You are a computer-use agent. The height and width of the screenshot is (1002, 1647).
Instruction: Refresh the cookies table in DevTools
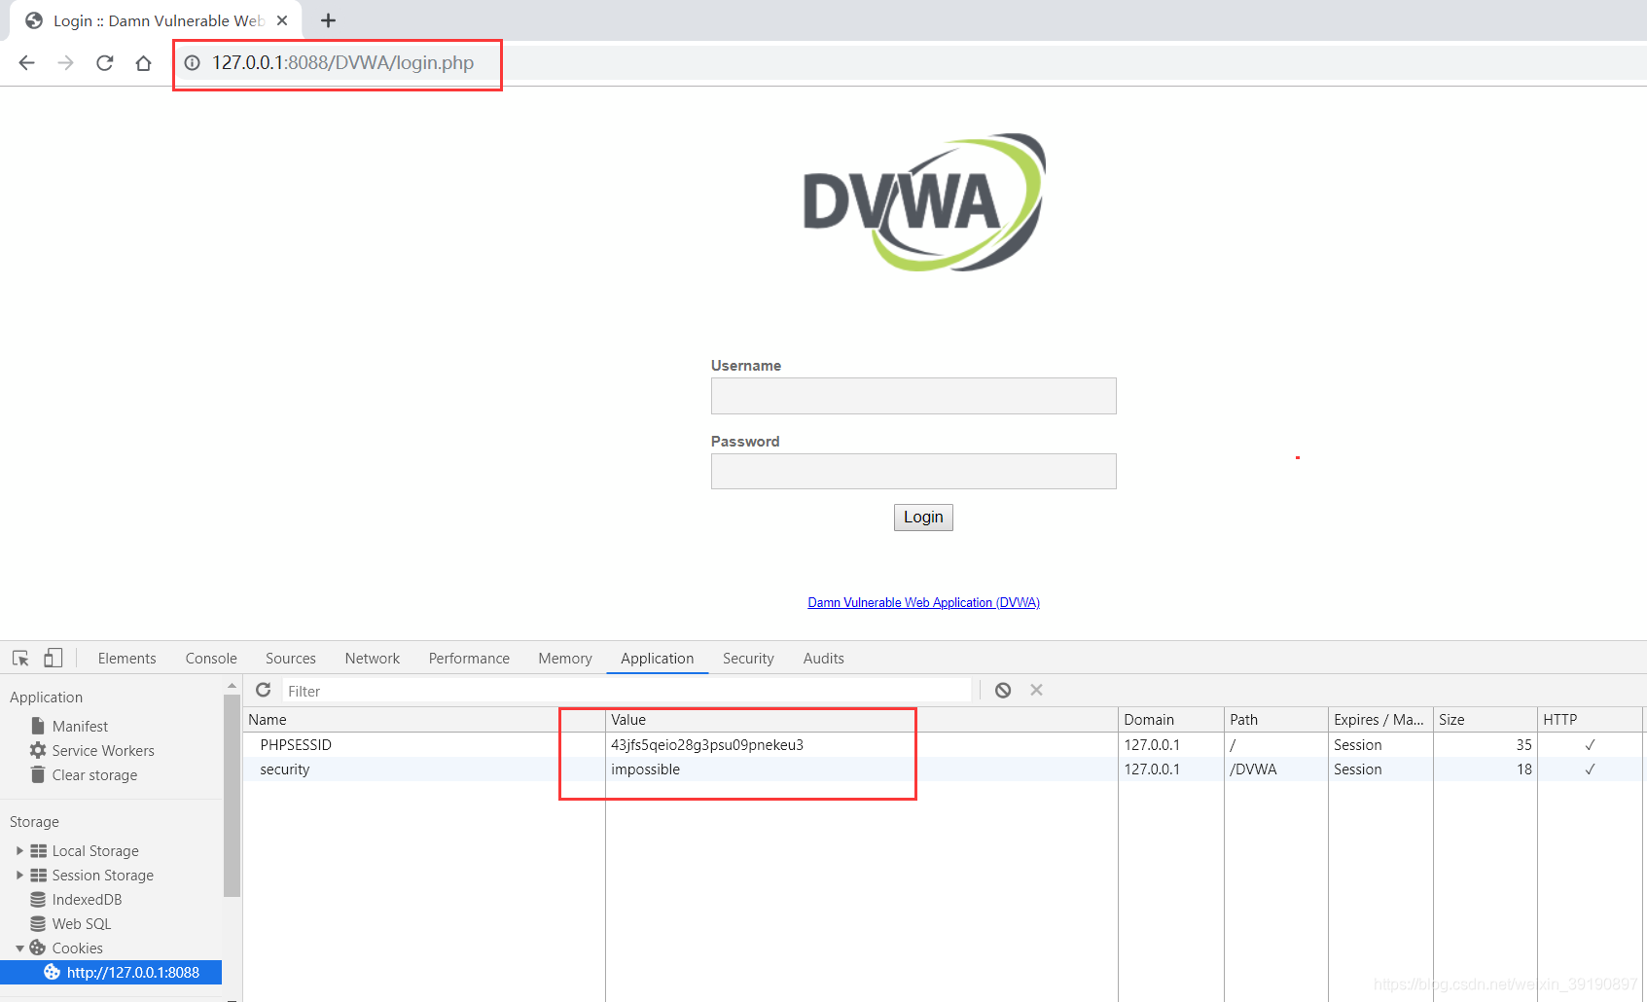(264, 690)
